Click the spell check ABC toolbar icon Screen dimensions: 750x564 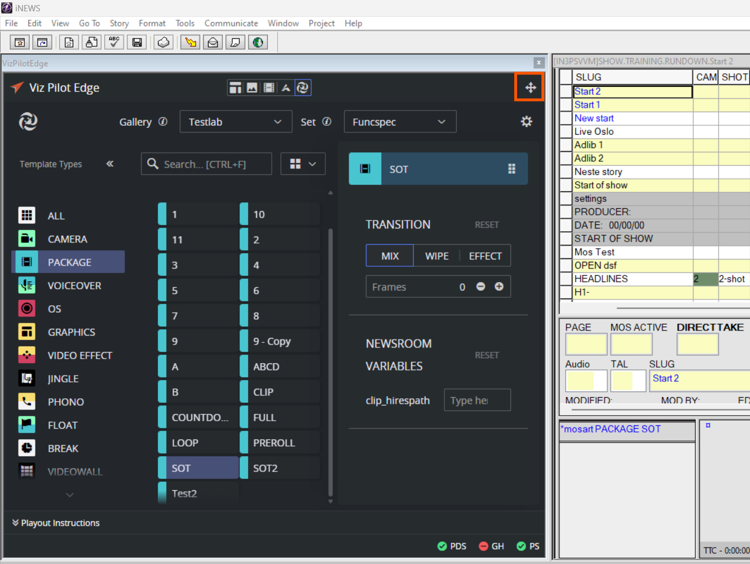[114, 42]
